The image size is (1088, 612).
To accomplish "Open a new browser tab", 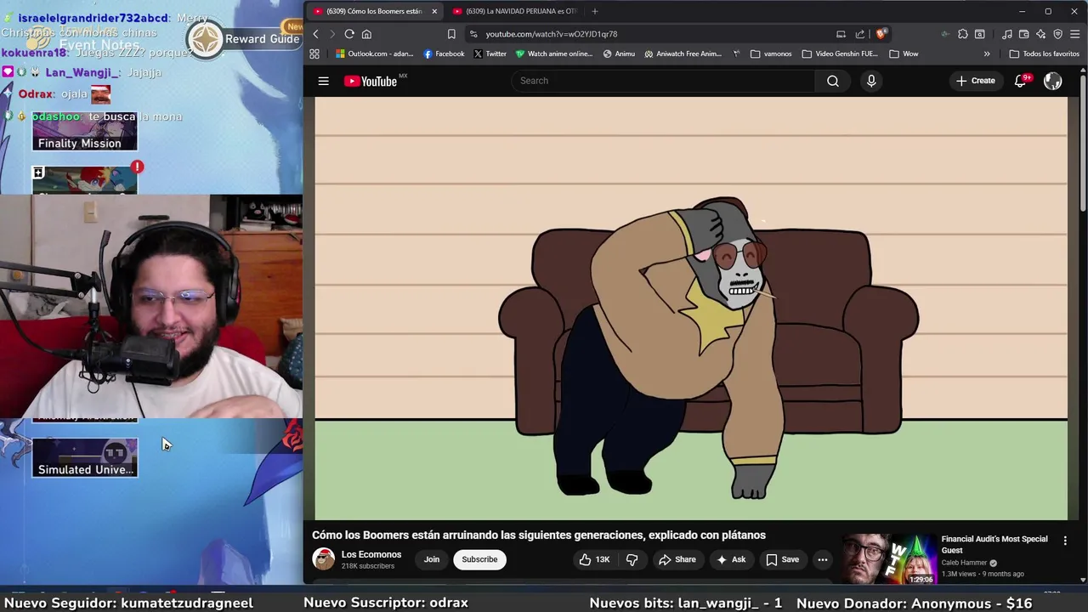I will coord(595,11).
